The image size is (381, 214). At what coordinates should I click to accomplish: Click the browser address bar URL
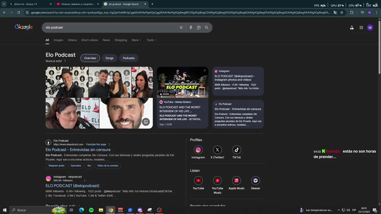tap(180, 12)
